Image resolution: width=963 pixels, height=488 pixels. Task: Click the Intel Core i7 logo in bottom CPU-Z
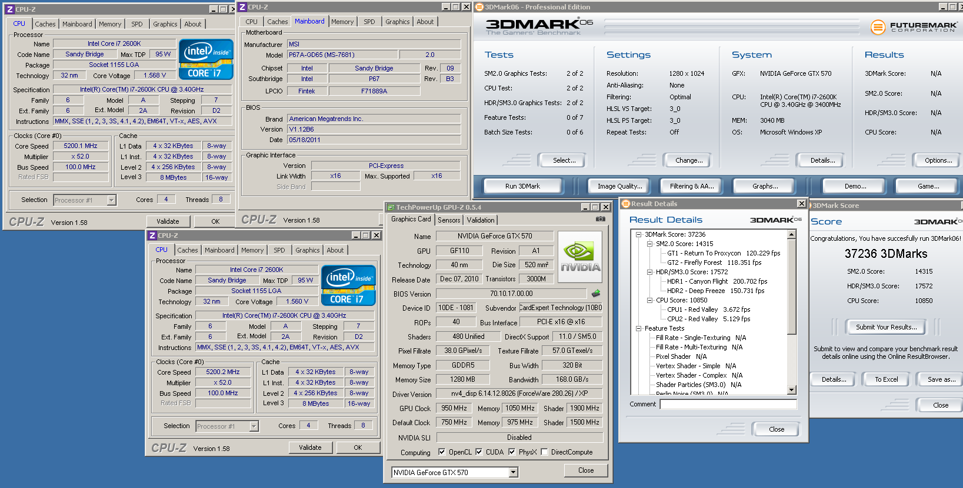[x=348, y=285]
